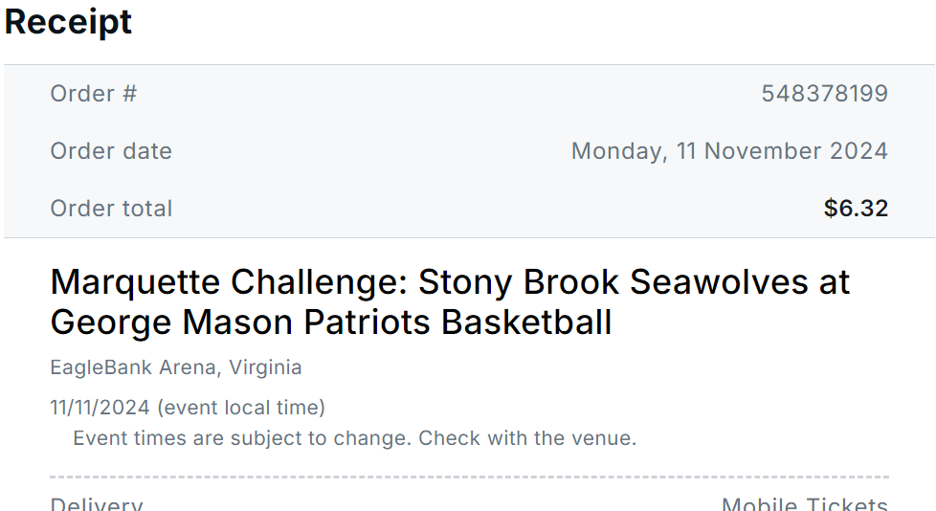
Task: Click the dashed divider line
Action: pos(469,477)
